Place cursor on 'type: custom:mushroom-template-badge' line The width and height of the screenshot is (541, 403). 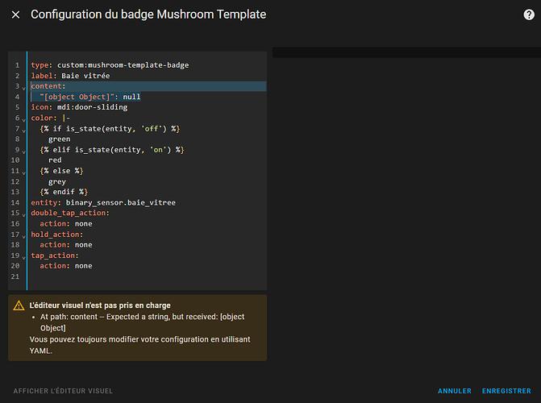[x=110, y=65]
